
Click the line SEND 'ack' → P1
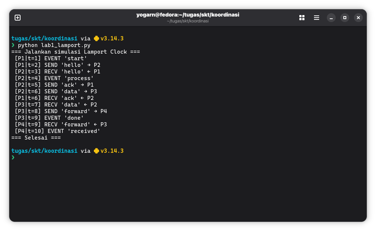click(x=54, y=85)
